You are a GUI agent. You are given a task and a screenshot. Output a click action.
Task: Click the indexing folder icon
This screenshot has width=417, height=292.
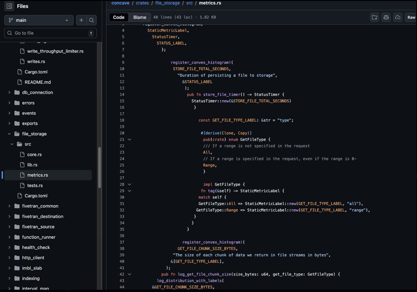pyautogui.click(x=17, y=278)
